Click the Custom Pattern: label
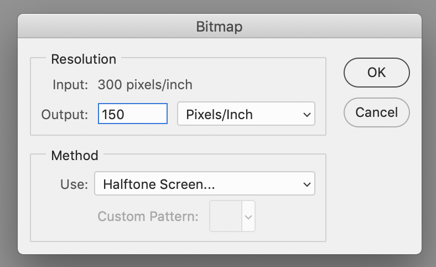The width and height of the screenshot is (436, 267). 148,217
